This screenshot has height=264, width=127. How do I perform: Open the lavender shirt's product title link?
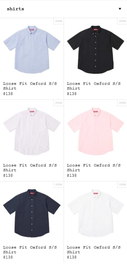click(30, 168)
